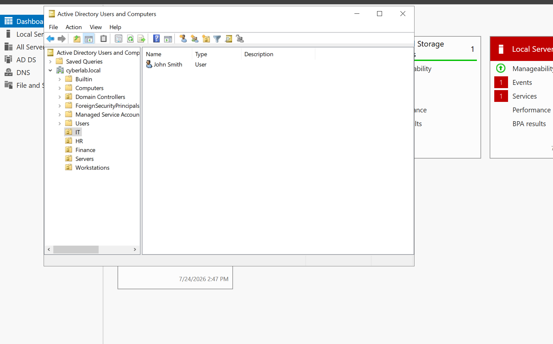Select the cyberlab.local domain
This screenshot has height=344, width=553.
click(83, 70)
